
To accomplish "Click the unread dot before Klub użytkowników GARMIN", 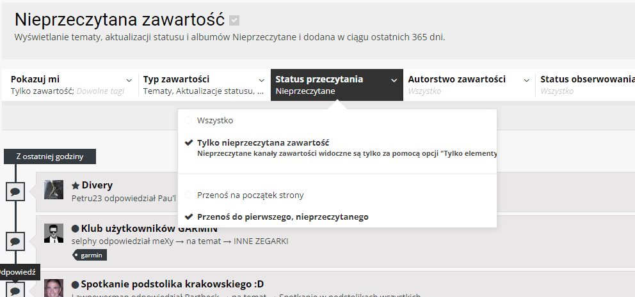I will click(76, 229).
